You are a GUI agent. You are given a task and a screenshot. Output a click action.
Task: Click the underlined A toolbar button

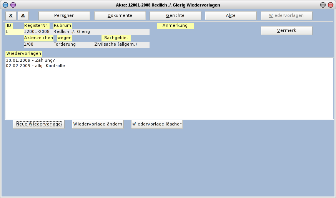[x=23, y=16]
